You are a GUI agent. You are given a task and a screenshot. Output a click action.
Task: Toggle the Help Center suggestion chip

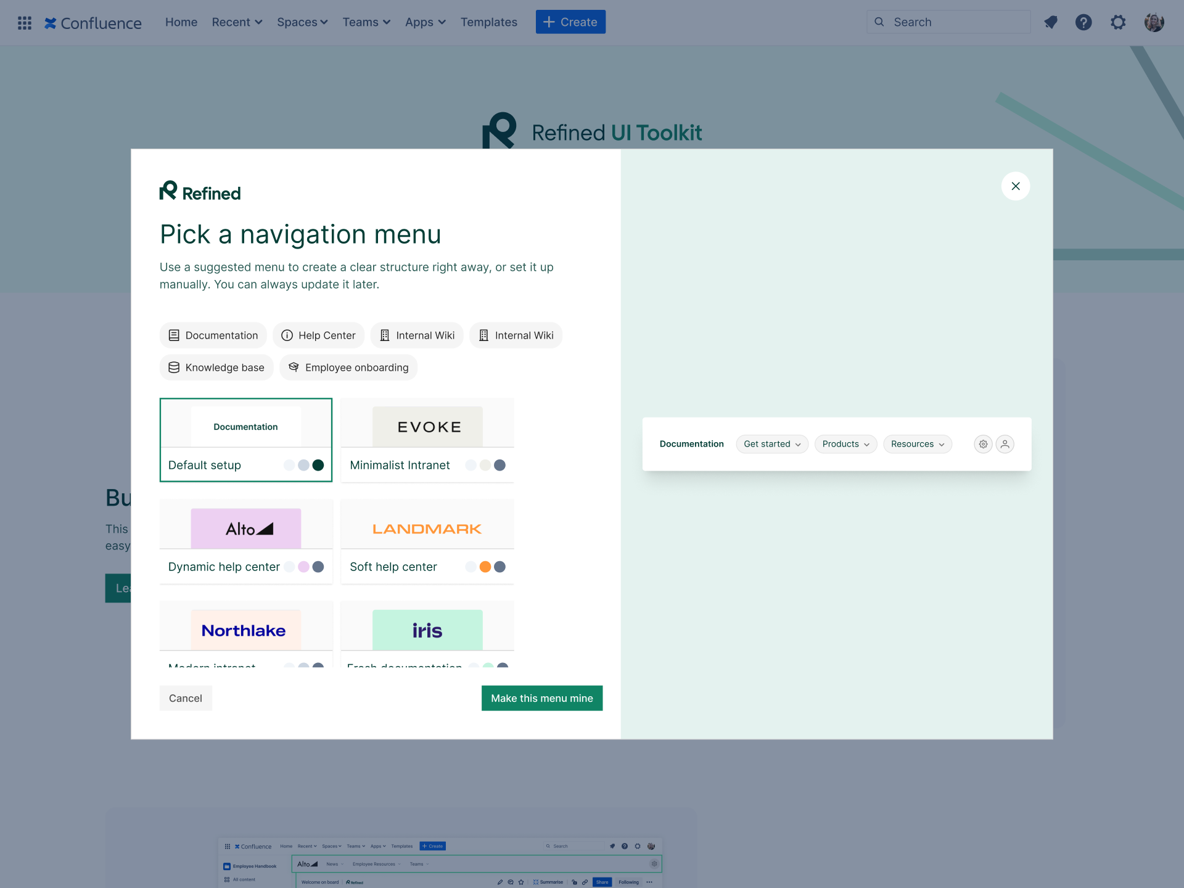[318, 335]
